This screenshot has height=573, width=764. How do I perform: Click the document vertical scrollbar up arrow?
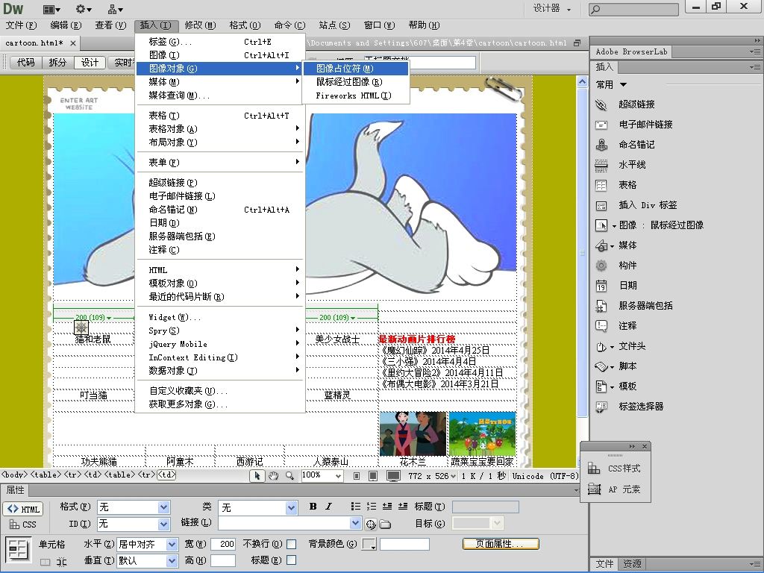point(582,82)
